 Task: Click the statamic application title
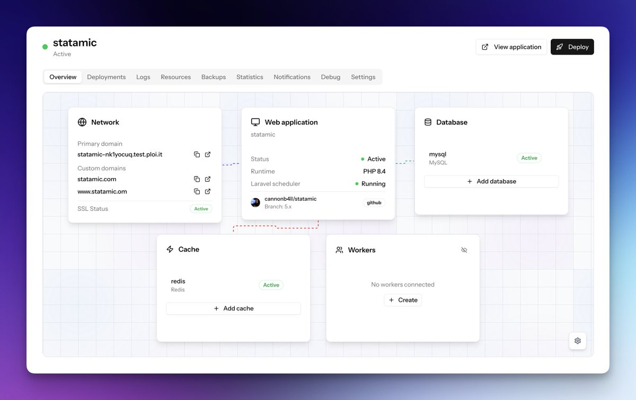pos(75,42)
